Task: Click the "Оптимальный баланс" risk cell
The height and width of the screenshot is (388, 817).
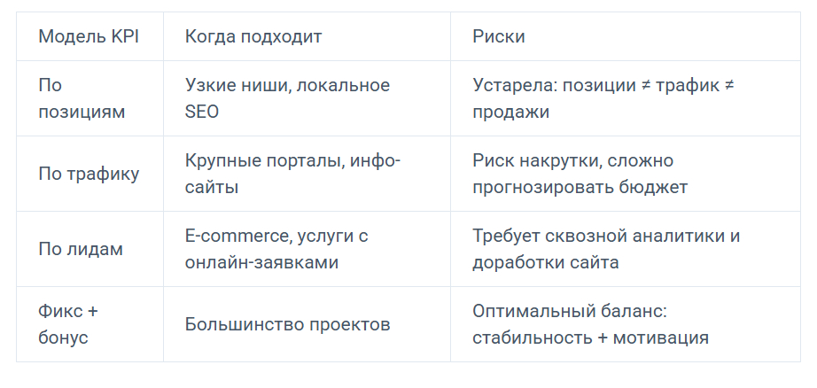Action: point(591,324)
